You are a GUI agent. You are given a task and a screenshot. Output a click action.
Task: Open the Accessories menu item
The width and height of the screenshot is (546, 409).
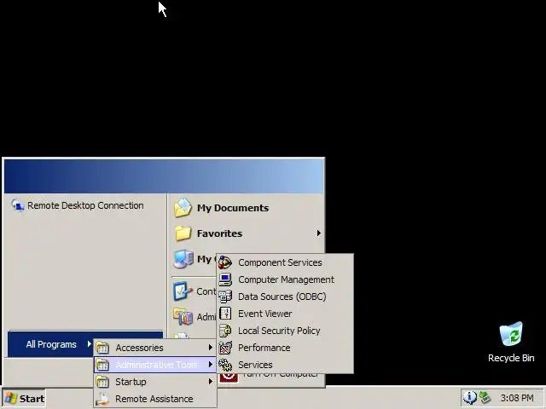[155, 348]
